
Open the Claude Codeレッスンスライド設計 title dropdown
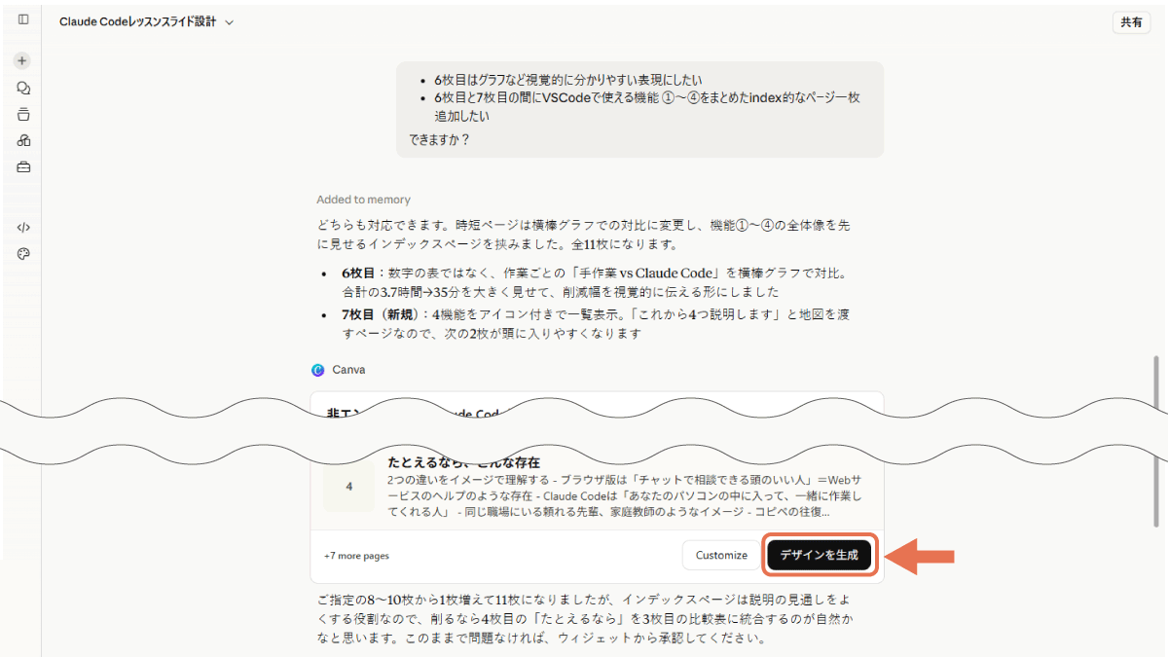146,21
